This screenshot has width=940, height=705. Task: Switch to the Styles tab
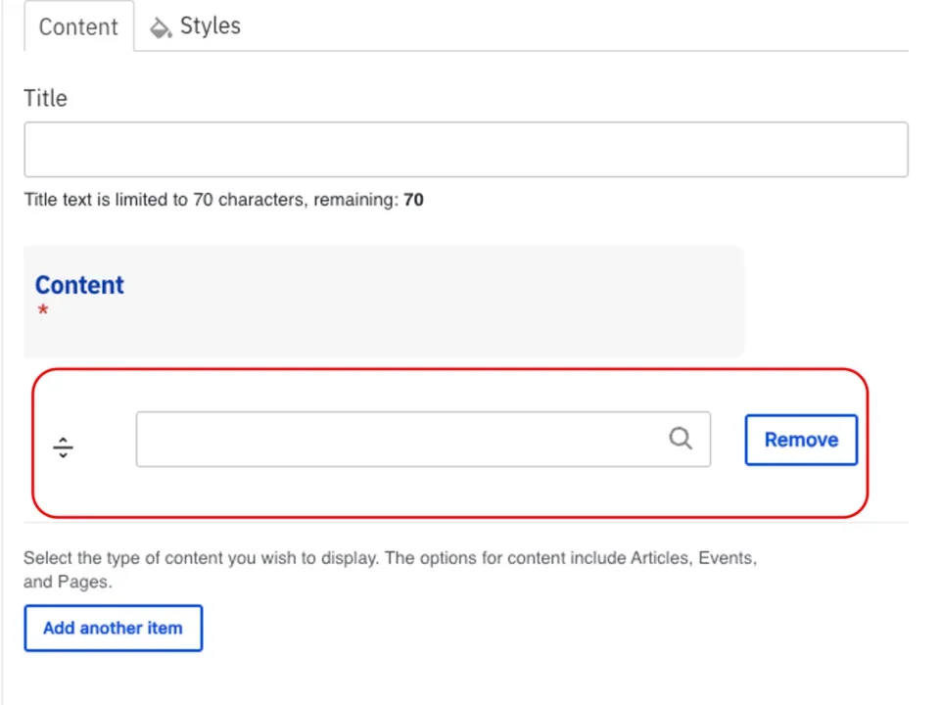pos(210,26)
